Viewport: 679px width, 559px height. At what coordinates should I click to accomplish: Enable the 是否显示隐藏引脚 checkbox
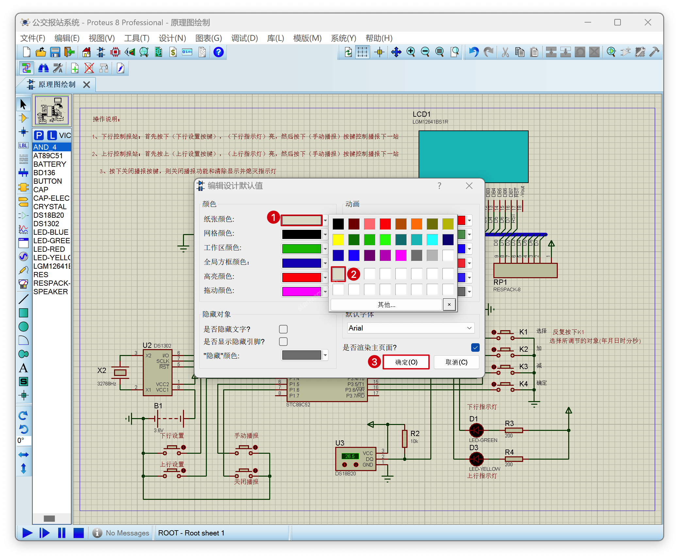(283, 342)
